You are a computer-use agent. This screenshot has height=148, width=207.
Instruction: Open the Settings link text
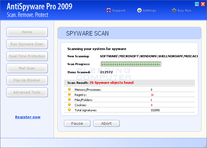pyautogui.click(x=149, y=11)
